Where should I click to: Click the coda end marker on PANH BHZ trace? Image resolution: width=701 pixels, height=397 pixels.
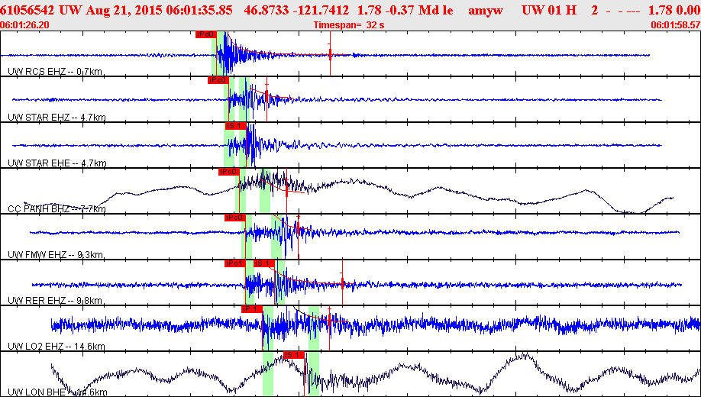(286, 190)
